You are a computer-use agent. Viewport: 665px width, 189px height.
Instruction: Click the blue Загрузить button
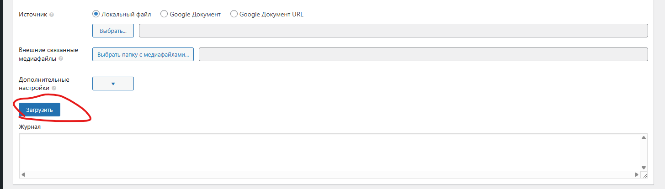(x=39, y=110)
